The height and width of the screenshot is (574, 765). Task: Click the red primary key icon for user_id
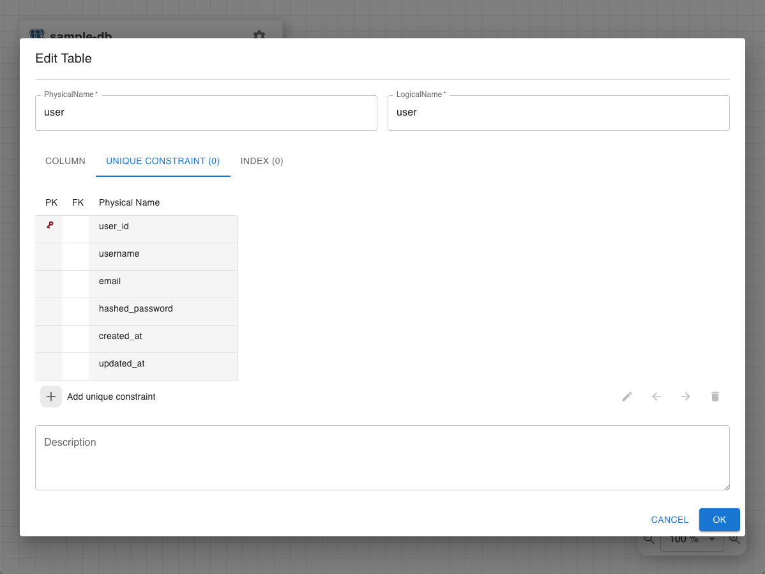point(50,225)
